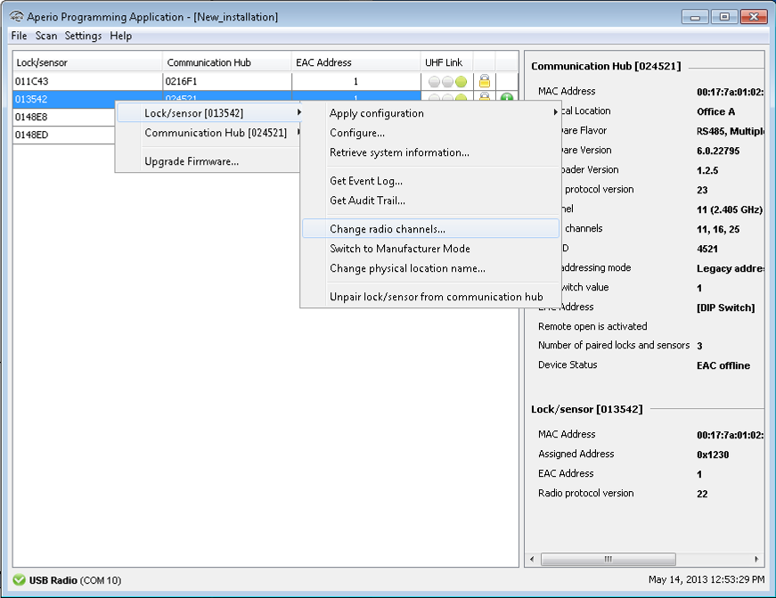Click the 'Office A' location value
The width and height of the screenshot is (776, 598).
[x=715, y=111]
